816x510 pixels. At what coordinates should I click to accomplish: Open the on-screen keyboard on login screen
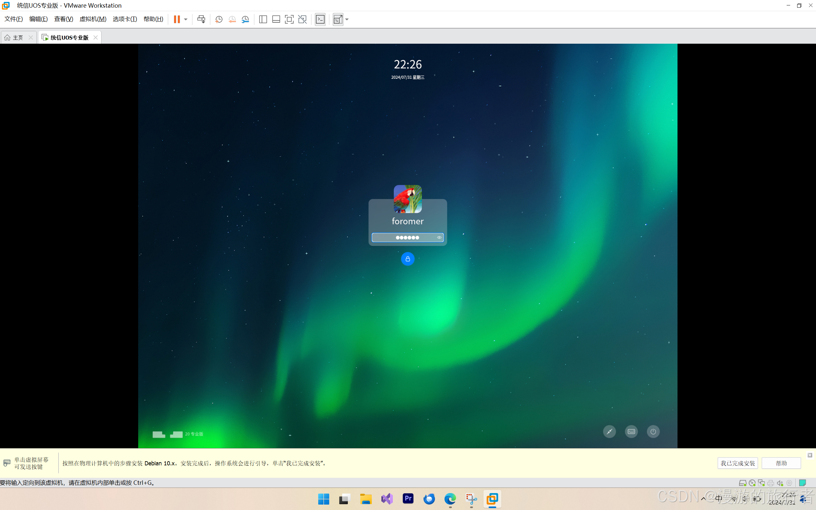coord(631,432)
